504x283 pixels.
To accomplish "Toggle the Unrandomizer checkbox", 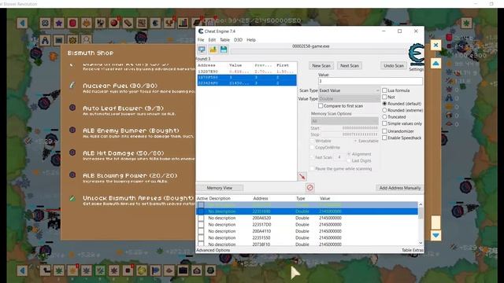I will pyautogui.click(x=384, y=131).
